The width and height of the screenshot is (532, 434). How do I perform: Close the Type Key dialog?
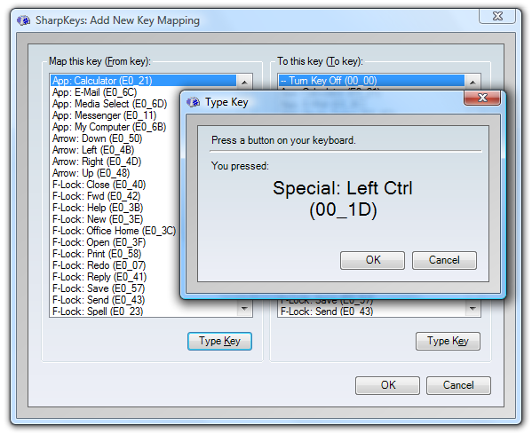(x=482, y=98)
